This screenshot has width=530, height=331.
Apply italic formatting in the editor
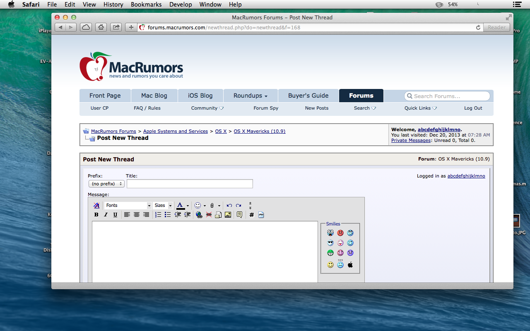(106, 215)
